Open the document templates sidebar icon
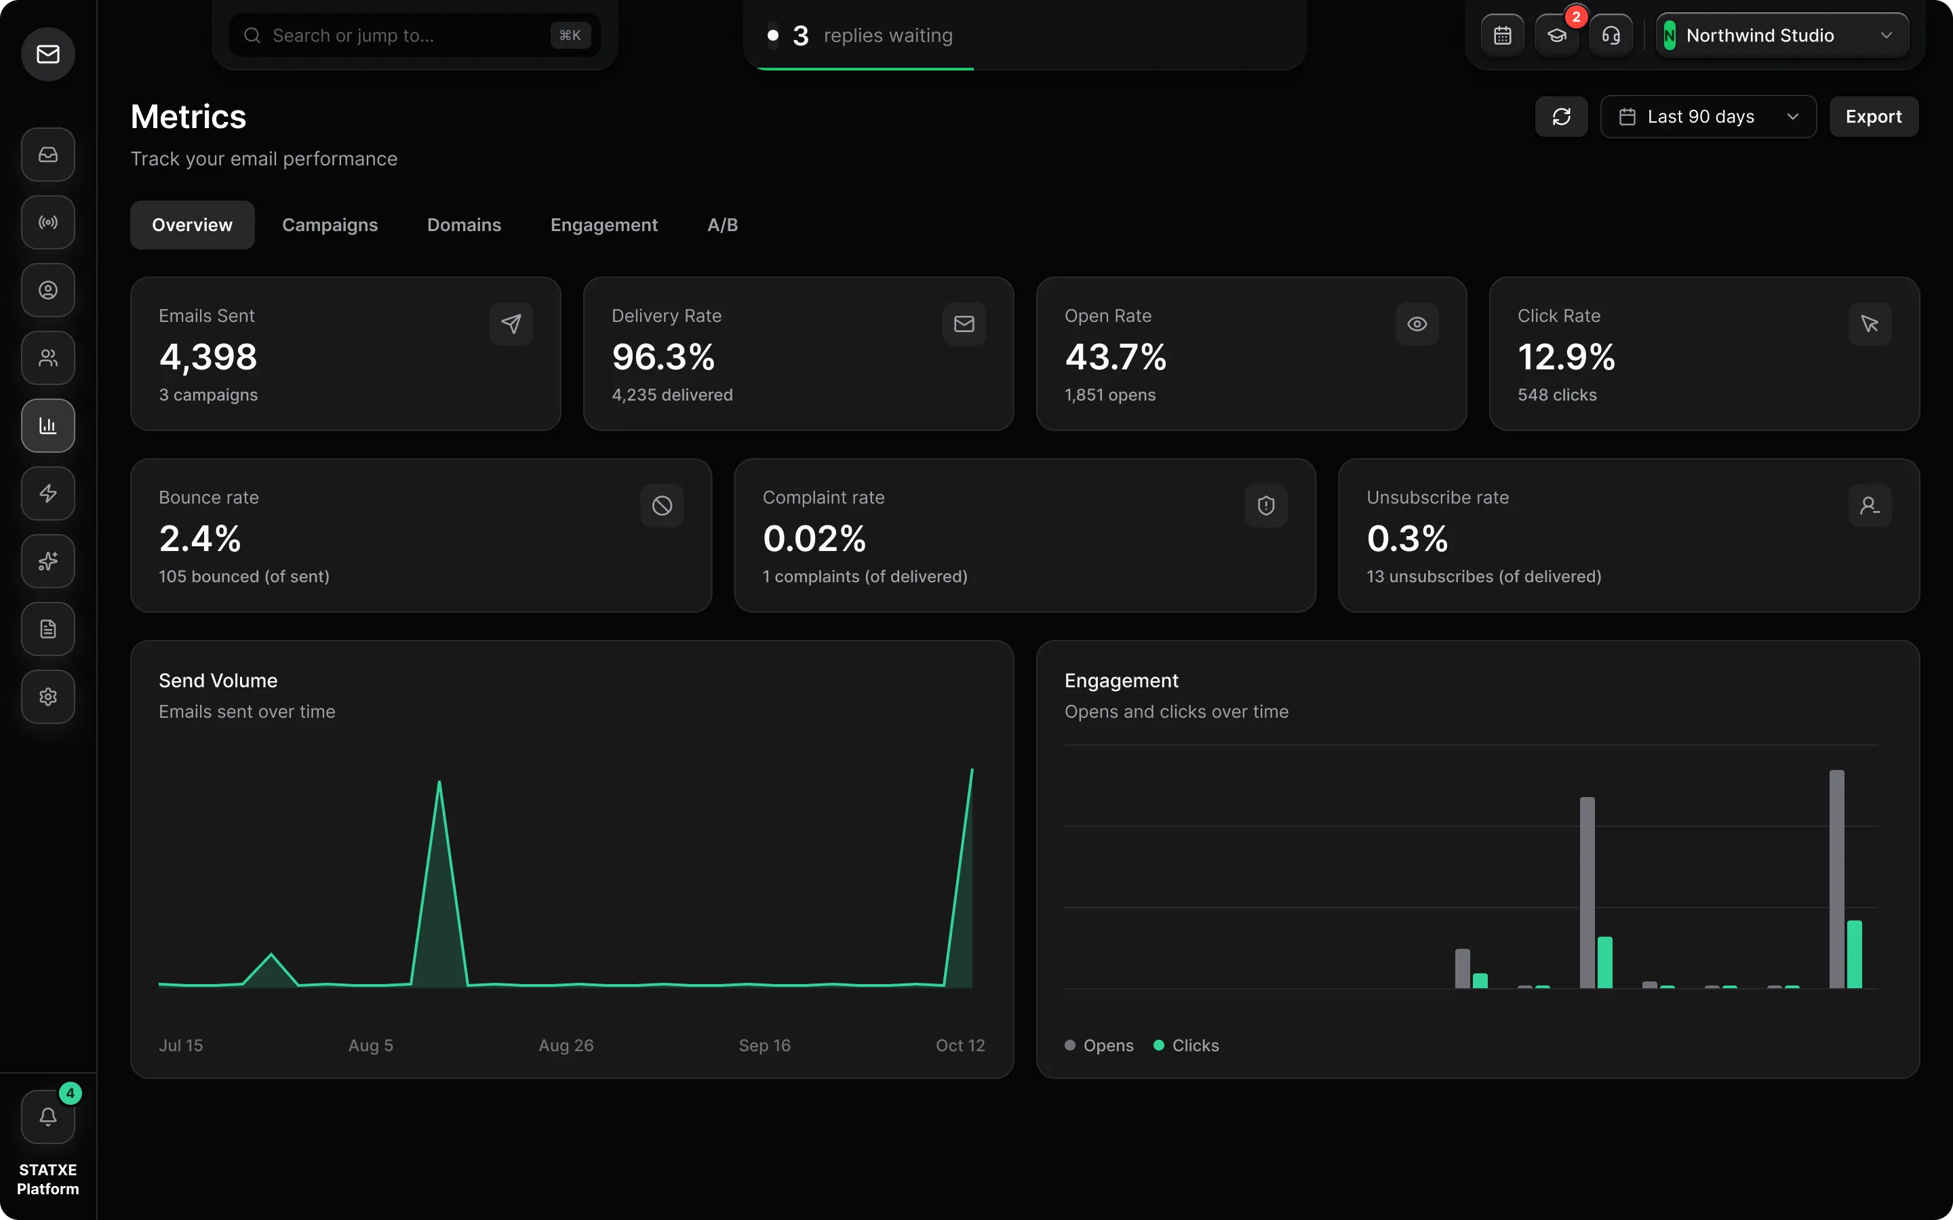 [47, 628]
